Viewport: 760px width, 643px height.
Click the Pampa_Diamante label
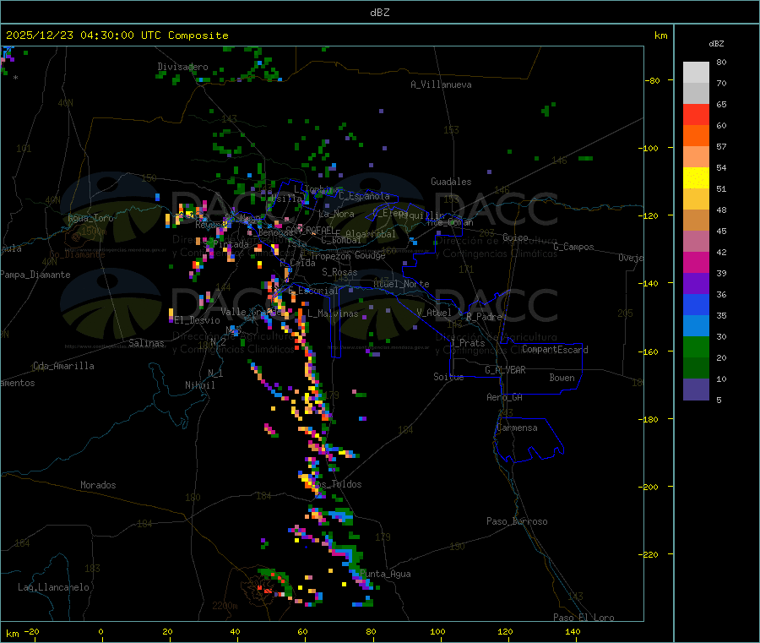click(35, 275)
